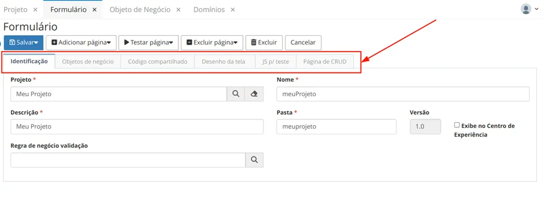Search for a Projeto with magnifier icon

tap(236, 94)
